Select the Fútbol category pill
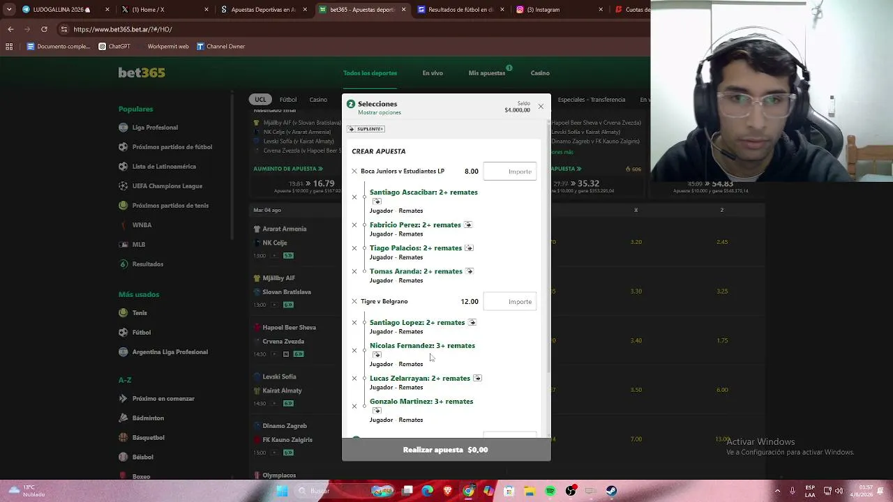This screenshot has width=893, height=502. click(288, 100)
